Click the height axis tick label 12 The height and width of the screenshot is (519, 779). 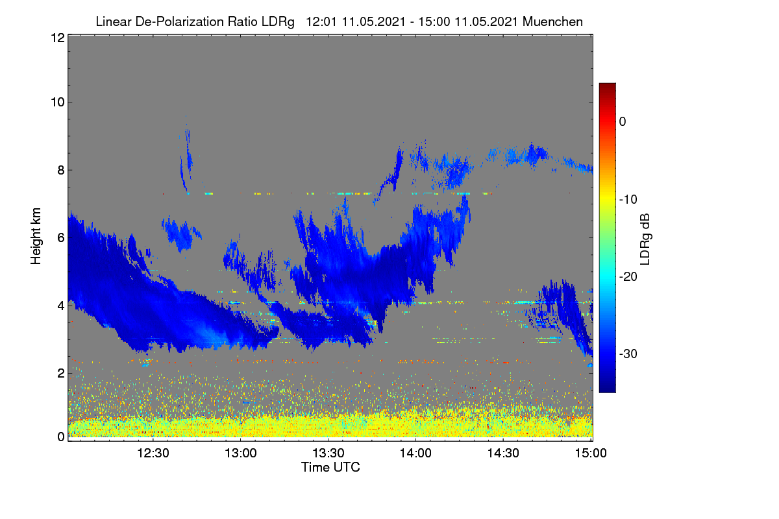pos(57,38)
